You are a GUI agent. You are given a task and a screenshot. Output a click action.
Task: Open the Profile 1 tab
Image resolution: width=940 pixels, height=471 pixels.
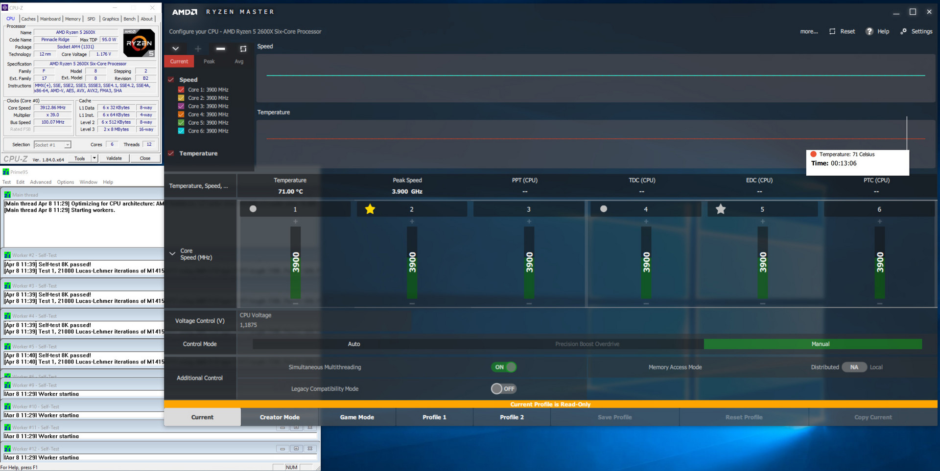pos(434,417)
